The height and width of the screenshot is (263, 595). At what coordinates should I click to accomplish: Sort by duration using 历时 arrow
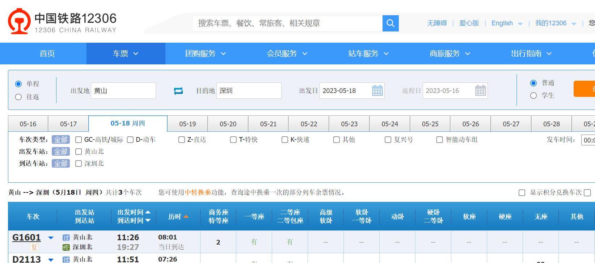186,217
